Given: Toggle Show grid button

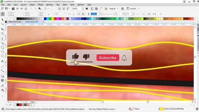Looking at the screenshot, I should click(96, 9).
